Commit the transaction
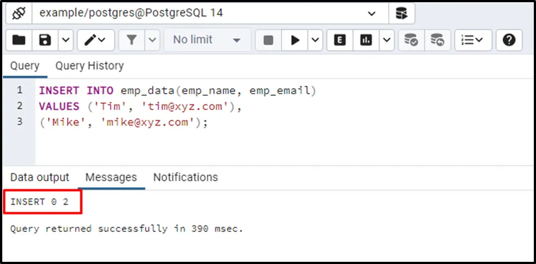 pyautogui.click(x=411, y=40)
